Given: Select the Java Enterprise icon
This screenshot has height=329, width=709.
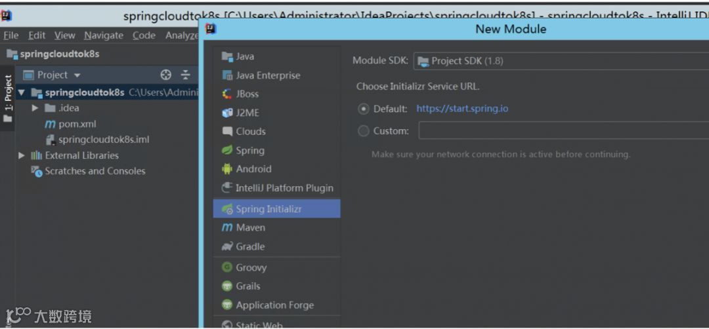Looking at the screenshot, I should [x=226, y=75].
